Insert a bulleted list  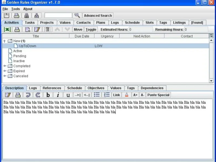point(97,95)
